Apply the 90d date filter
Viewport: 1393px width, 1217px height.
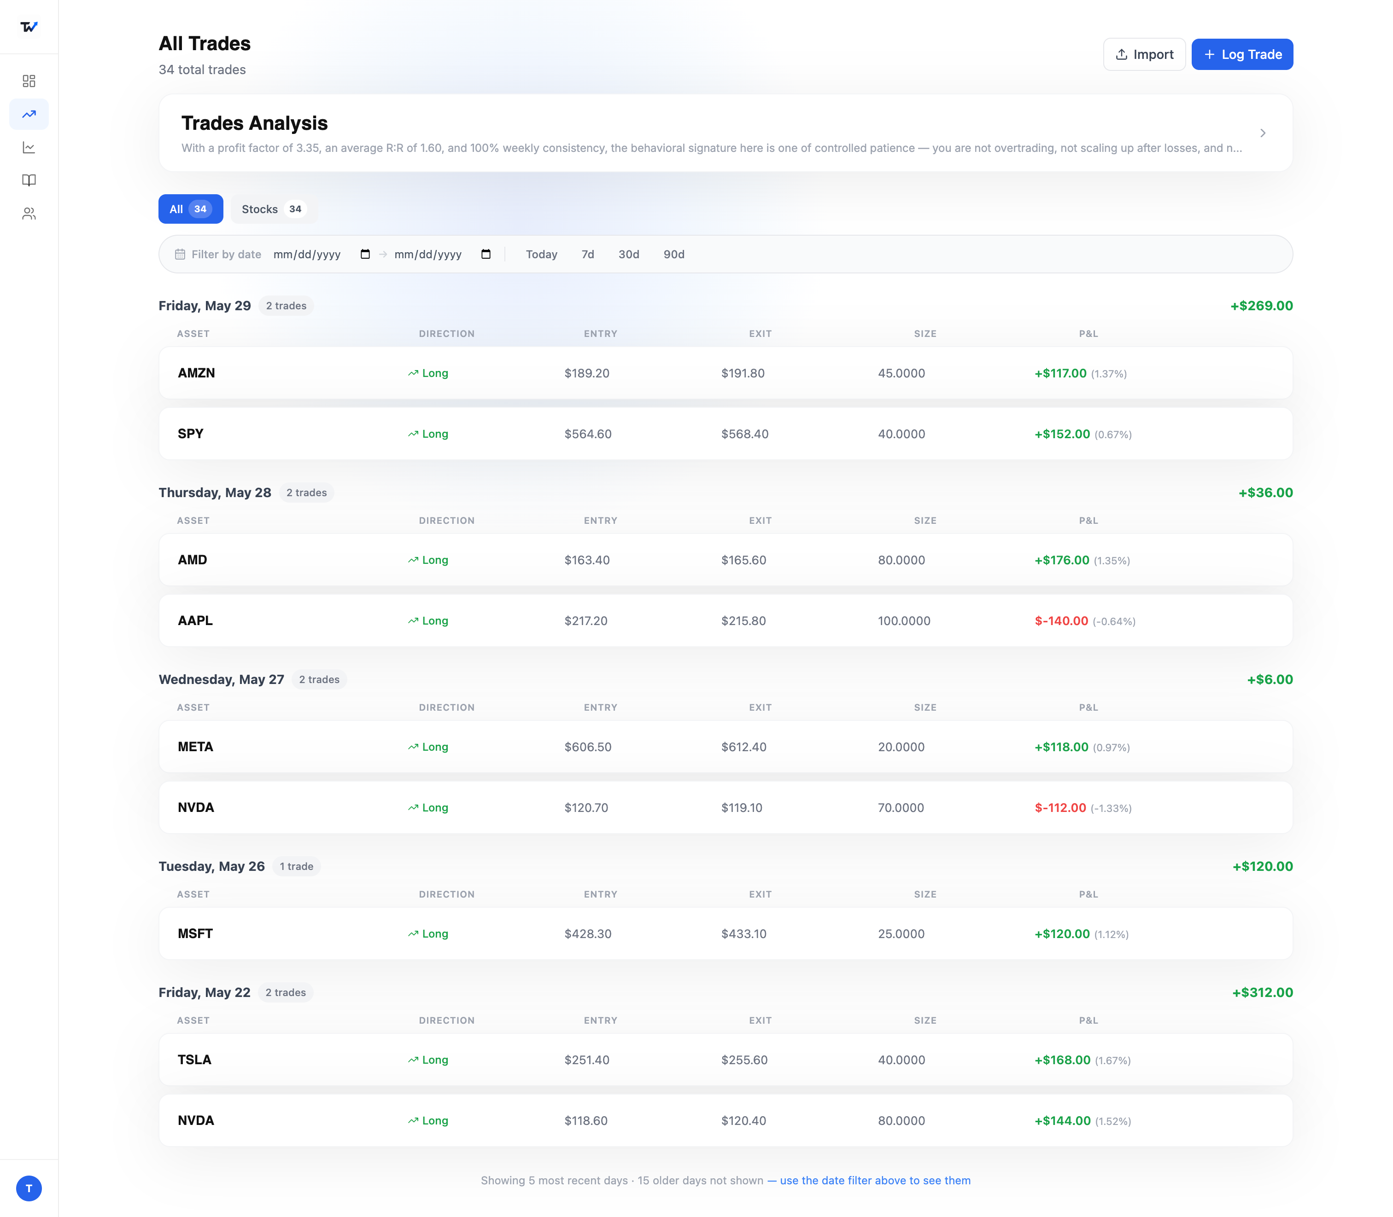pos(674,254)
